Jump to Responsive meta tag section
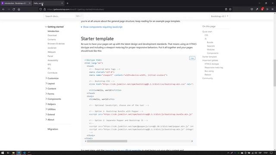This screenshot has height=155, width=276. [x=214, y=68]
